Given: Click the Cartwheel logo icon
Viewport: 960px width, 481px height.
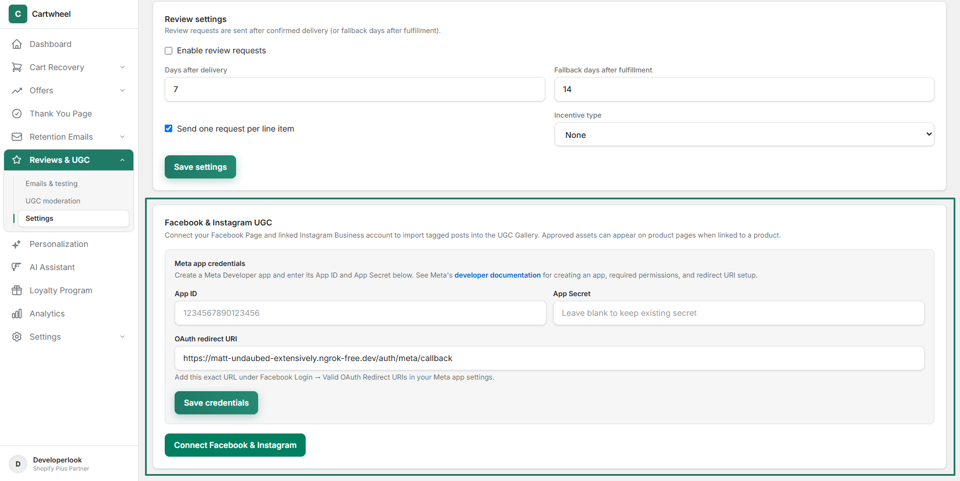Looking at the screenshot, I should coord(18,14).
